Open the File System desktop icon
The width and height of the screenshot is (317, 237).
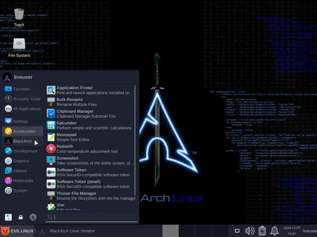coord(19,48)
